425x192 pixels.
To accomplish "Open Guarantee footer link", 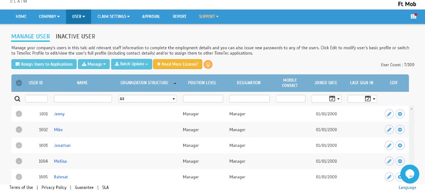I will 84,187.
